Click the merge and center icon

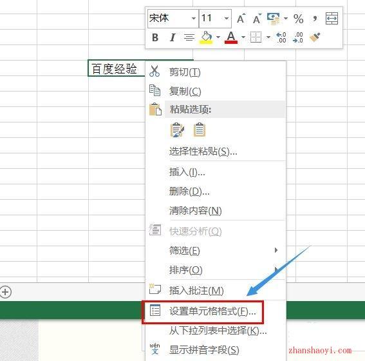pos(332,19)
